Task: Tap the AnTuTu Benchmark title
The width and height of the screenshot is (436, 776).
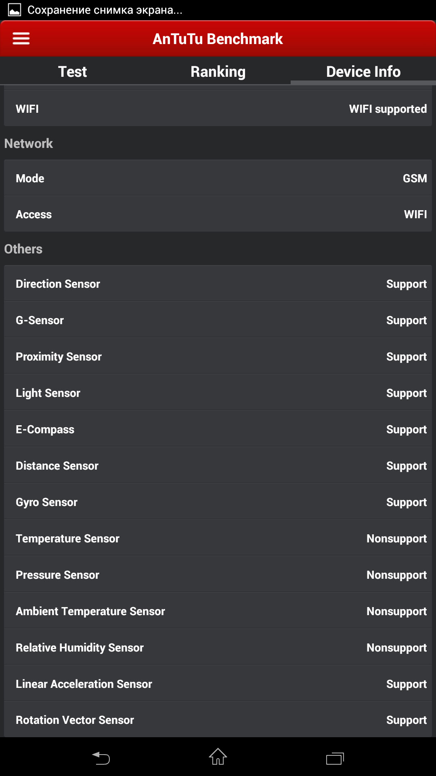Action: pyautogui.click(x=218, y=39)
